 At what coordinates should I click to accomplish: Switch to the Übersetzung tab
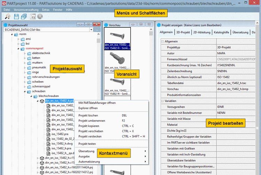[x=240, y=32]
